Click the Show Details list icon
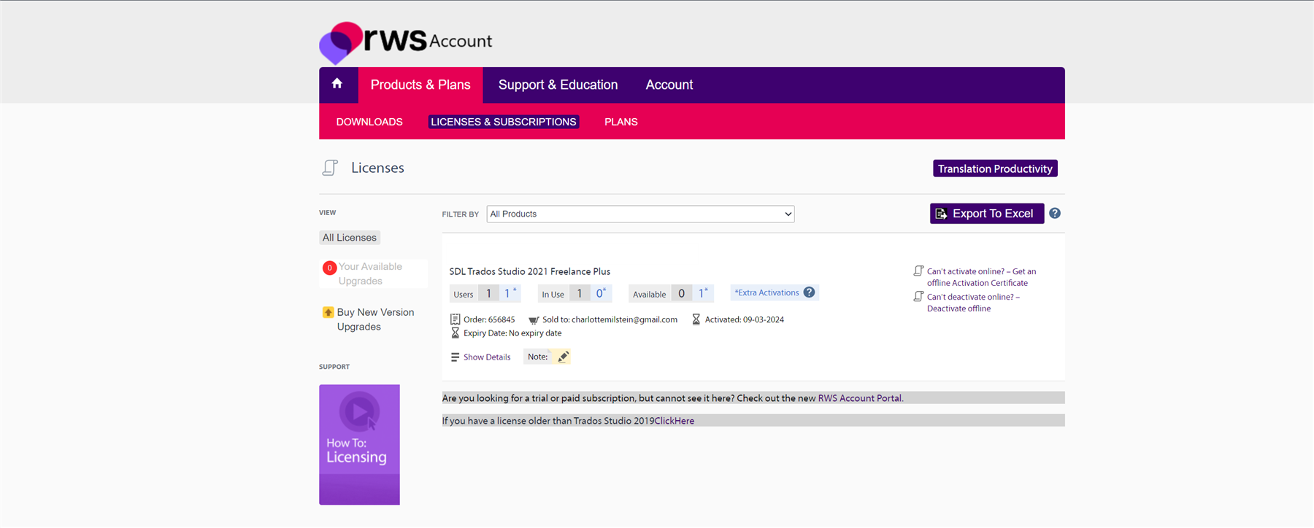This screenshot has width=1314, height=528. (455, 357)
